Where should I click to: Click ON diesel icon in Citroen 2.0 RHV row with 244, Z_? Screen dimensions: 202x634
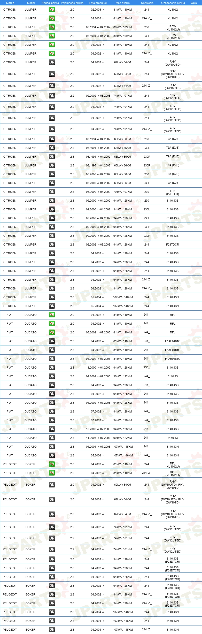(52, 86)
